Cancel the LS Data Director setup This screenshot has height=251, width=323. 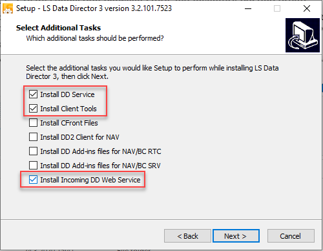point(291,236)
